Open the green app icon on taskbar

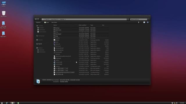coord(18,103)
